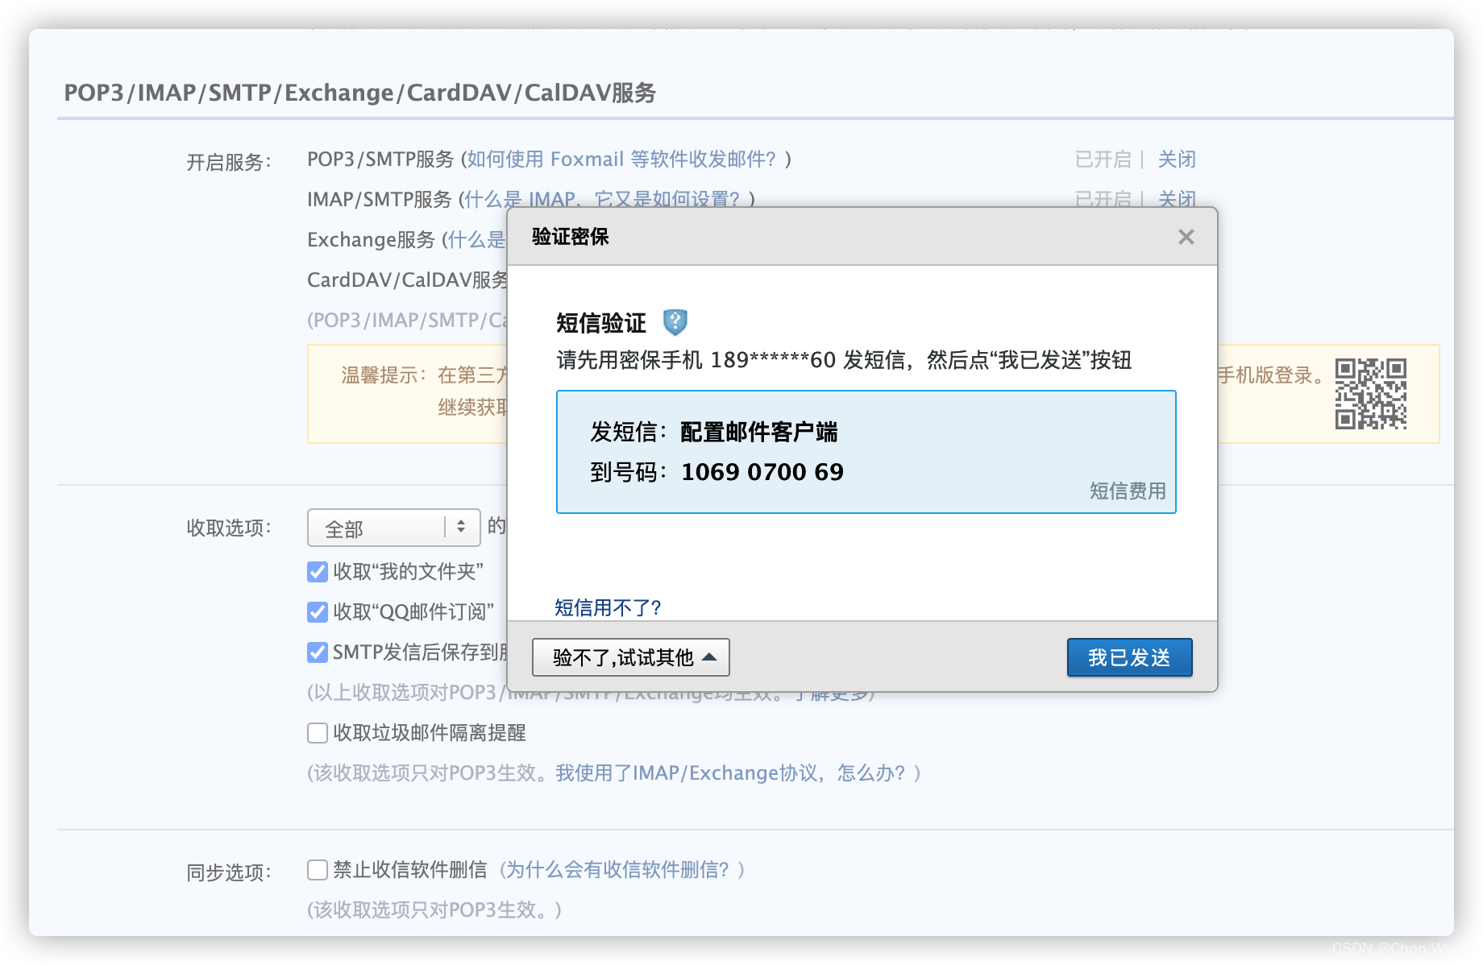Open the Exchange服务 什么是 help link
This screenshot has height=965, width=1483.
476,239
